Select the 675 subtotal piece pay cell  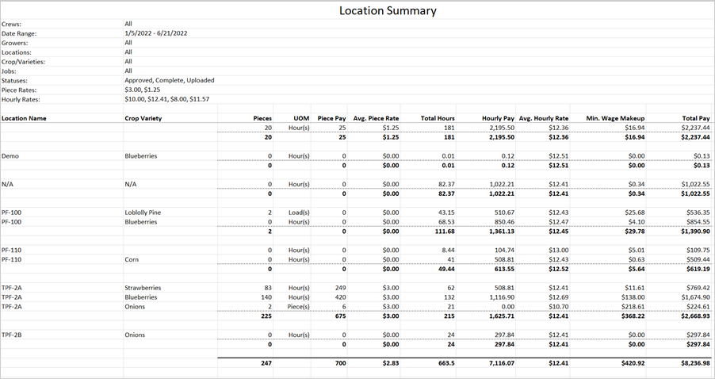pyautogui.click(x=340, y=316)
